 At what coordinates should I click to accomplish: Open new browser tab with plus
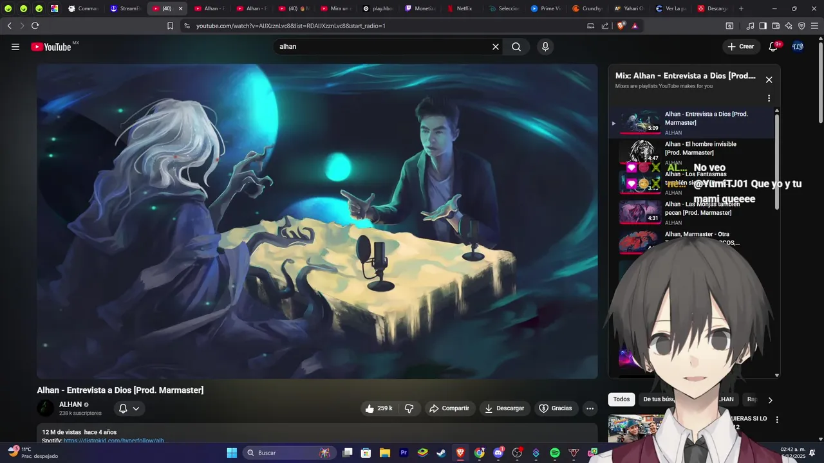pos(741,8)
